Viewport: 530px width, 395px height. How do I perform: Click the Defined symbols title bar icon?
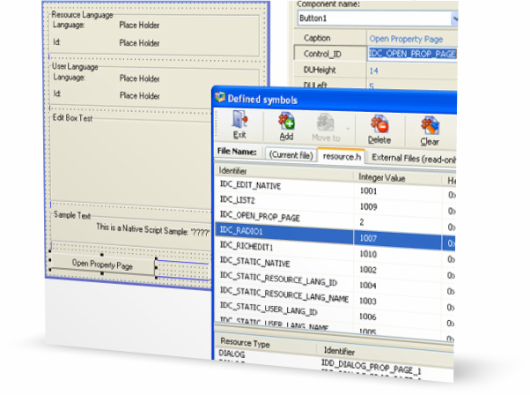[x=220, y=99]
